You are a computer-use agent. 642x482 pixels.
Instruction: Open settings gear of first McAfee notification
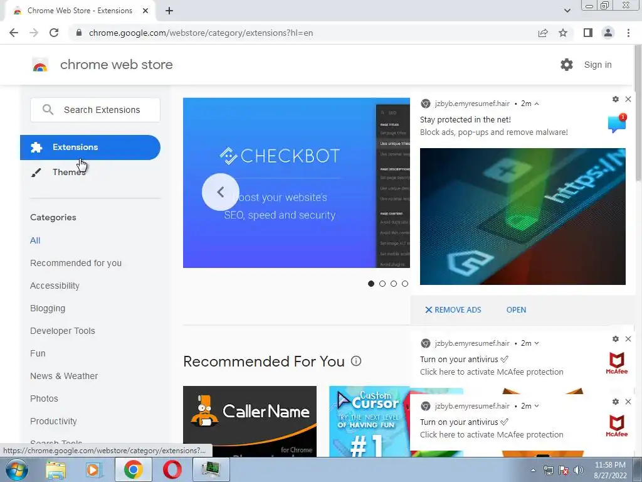point(616,339)
